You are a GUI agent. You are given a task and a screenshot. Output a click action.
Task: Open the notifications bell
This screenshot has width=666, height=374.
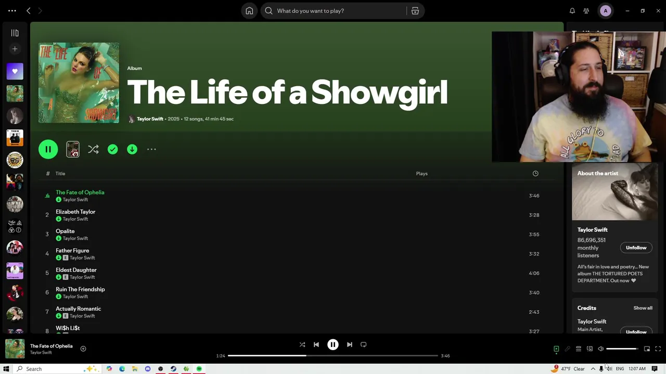tap(572, 11)
